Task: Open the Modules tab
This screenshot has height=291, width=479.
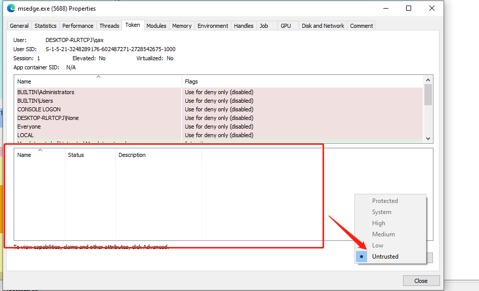Action: [156, 26]
